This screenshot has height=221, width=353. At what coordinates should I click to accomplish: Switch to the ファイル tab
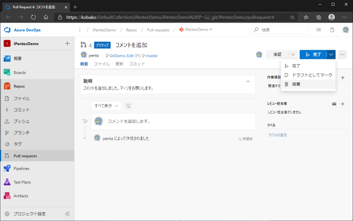(102, 64)
